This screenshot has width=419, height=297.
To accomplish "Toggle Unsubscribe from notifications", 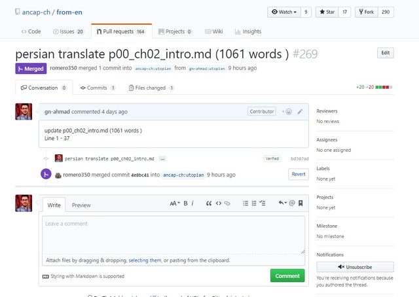I will pos(355,267).
